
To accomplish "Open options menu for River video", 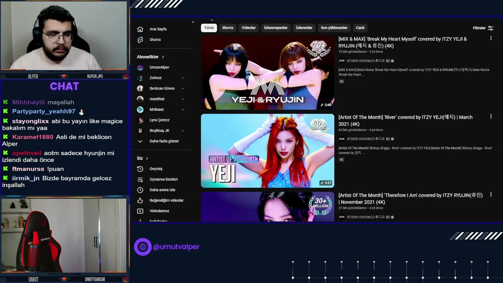I will click(491, 116).
